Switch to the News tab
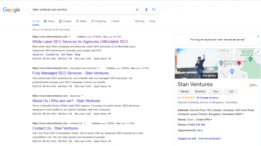 tap(49, 21)
